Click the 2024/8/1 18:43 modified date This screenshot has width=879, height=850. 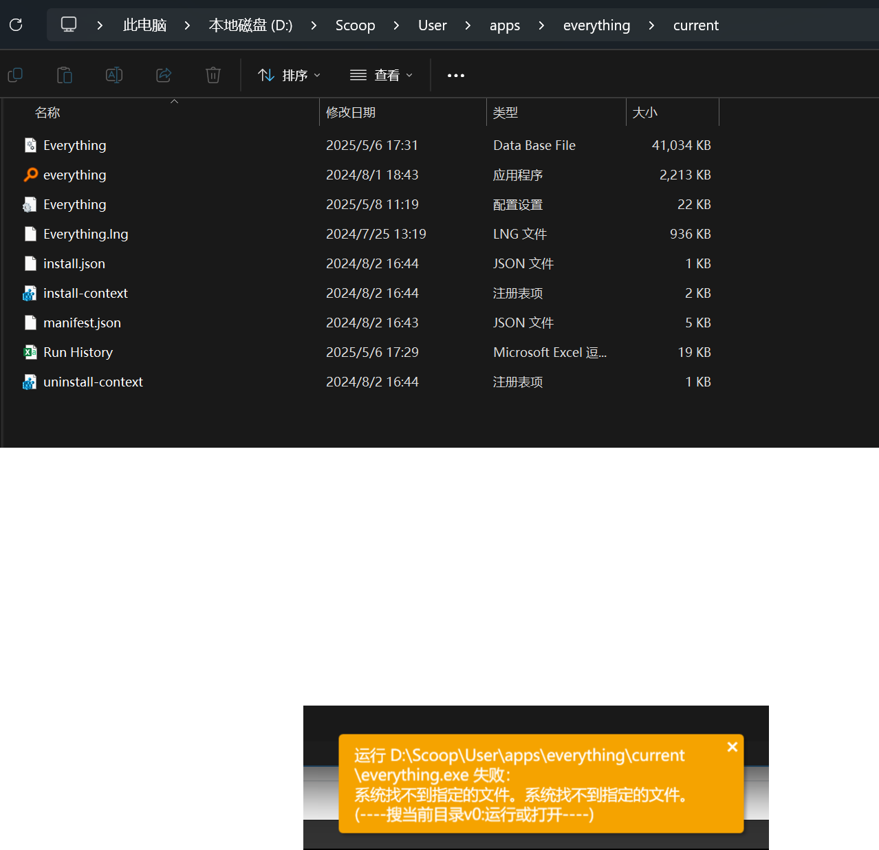372,175
